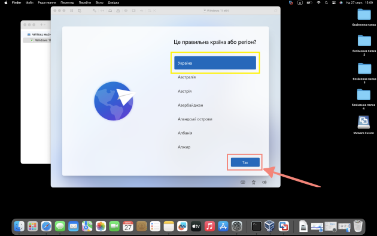Image resolution: width=377 pixels, height=236 pixels.
Task: Select the безіменна папка 4 desktop folder
Action: pos(364,95)
